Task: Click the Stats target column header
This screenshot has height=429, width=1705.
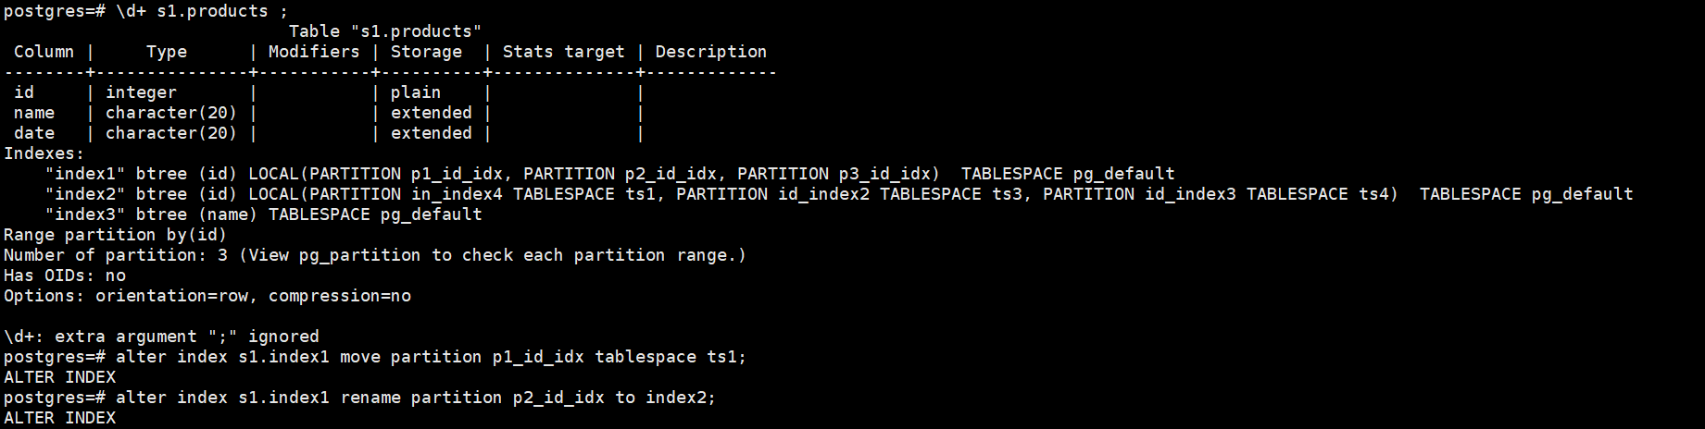Action: click(563, 52)
